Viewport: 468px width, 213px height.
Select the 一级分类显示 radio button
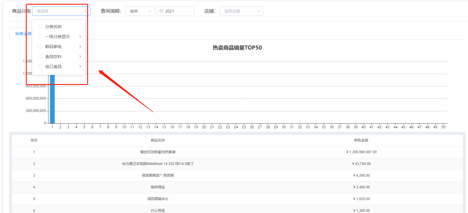tap(40, 36)
